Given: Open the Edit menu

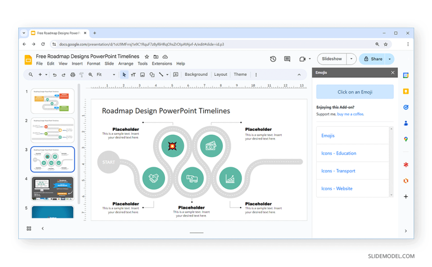Looking at the screenshot, I should [x=51, y=63].
